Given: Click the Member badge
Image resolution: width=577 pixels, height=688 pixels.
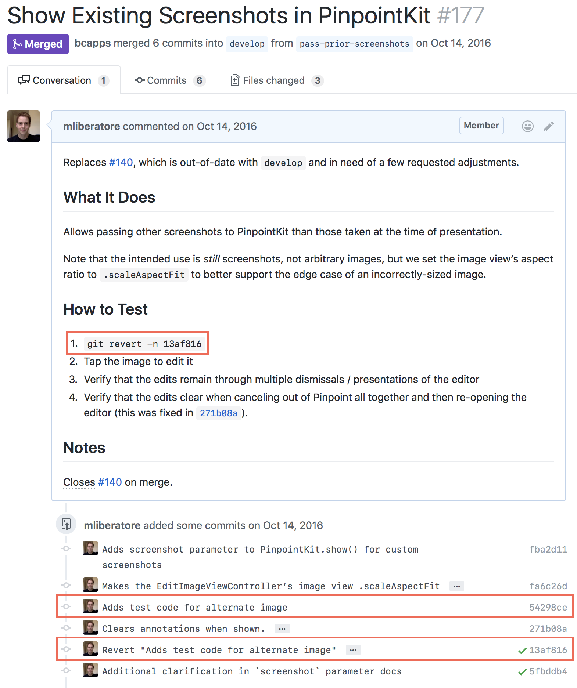Looking at the screenshot, I should point(481,126).
